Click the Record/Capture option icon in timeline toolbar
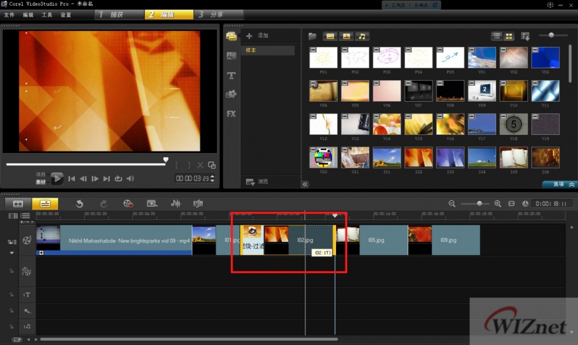Viewport: 578px width, 345px height. (129, 204)
